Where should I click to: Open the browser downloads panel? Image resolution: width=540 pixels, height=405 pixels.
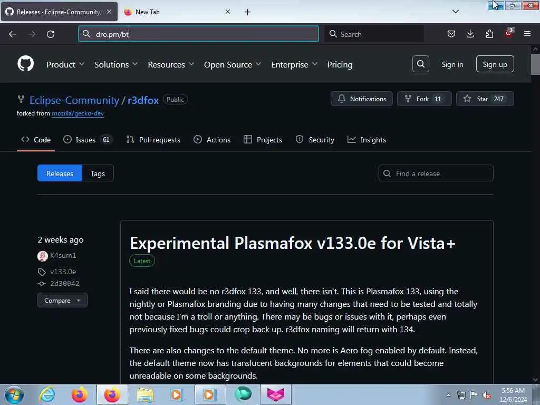tap(470, 34)
